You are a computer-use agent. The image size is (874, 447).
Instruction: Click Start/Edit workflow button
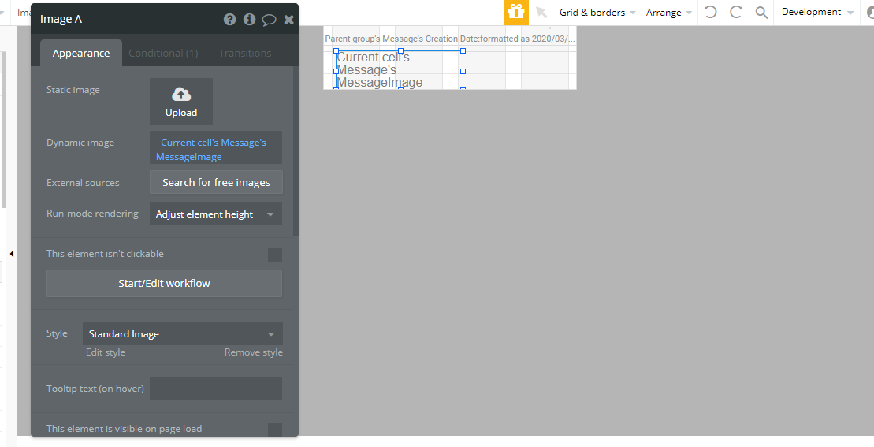tap(164, 283)
